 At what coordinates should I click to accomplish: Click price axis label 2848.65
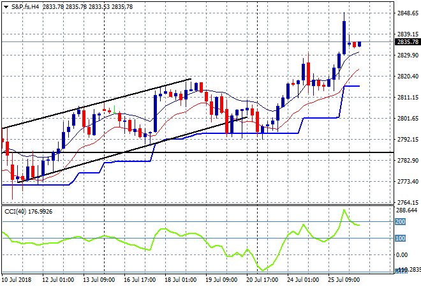click(408, 13)
